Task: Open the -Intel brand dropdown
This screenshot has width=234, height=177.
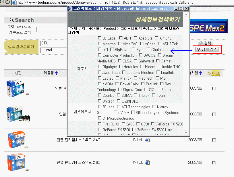Action: (53, 50)
